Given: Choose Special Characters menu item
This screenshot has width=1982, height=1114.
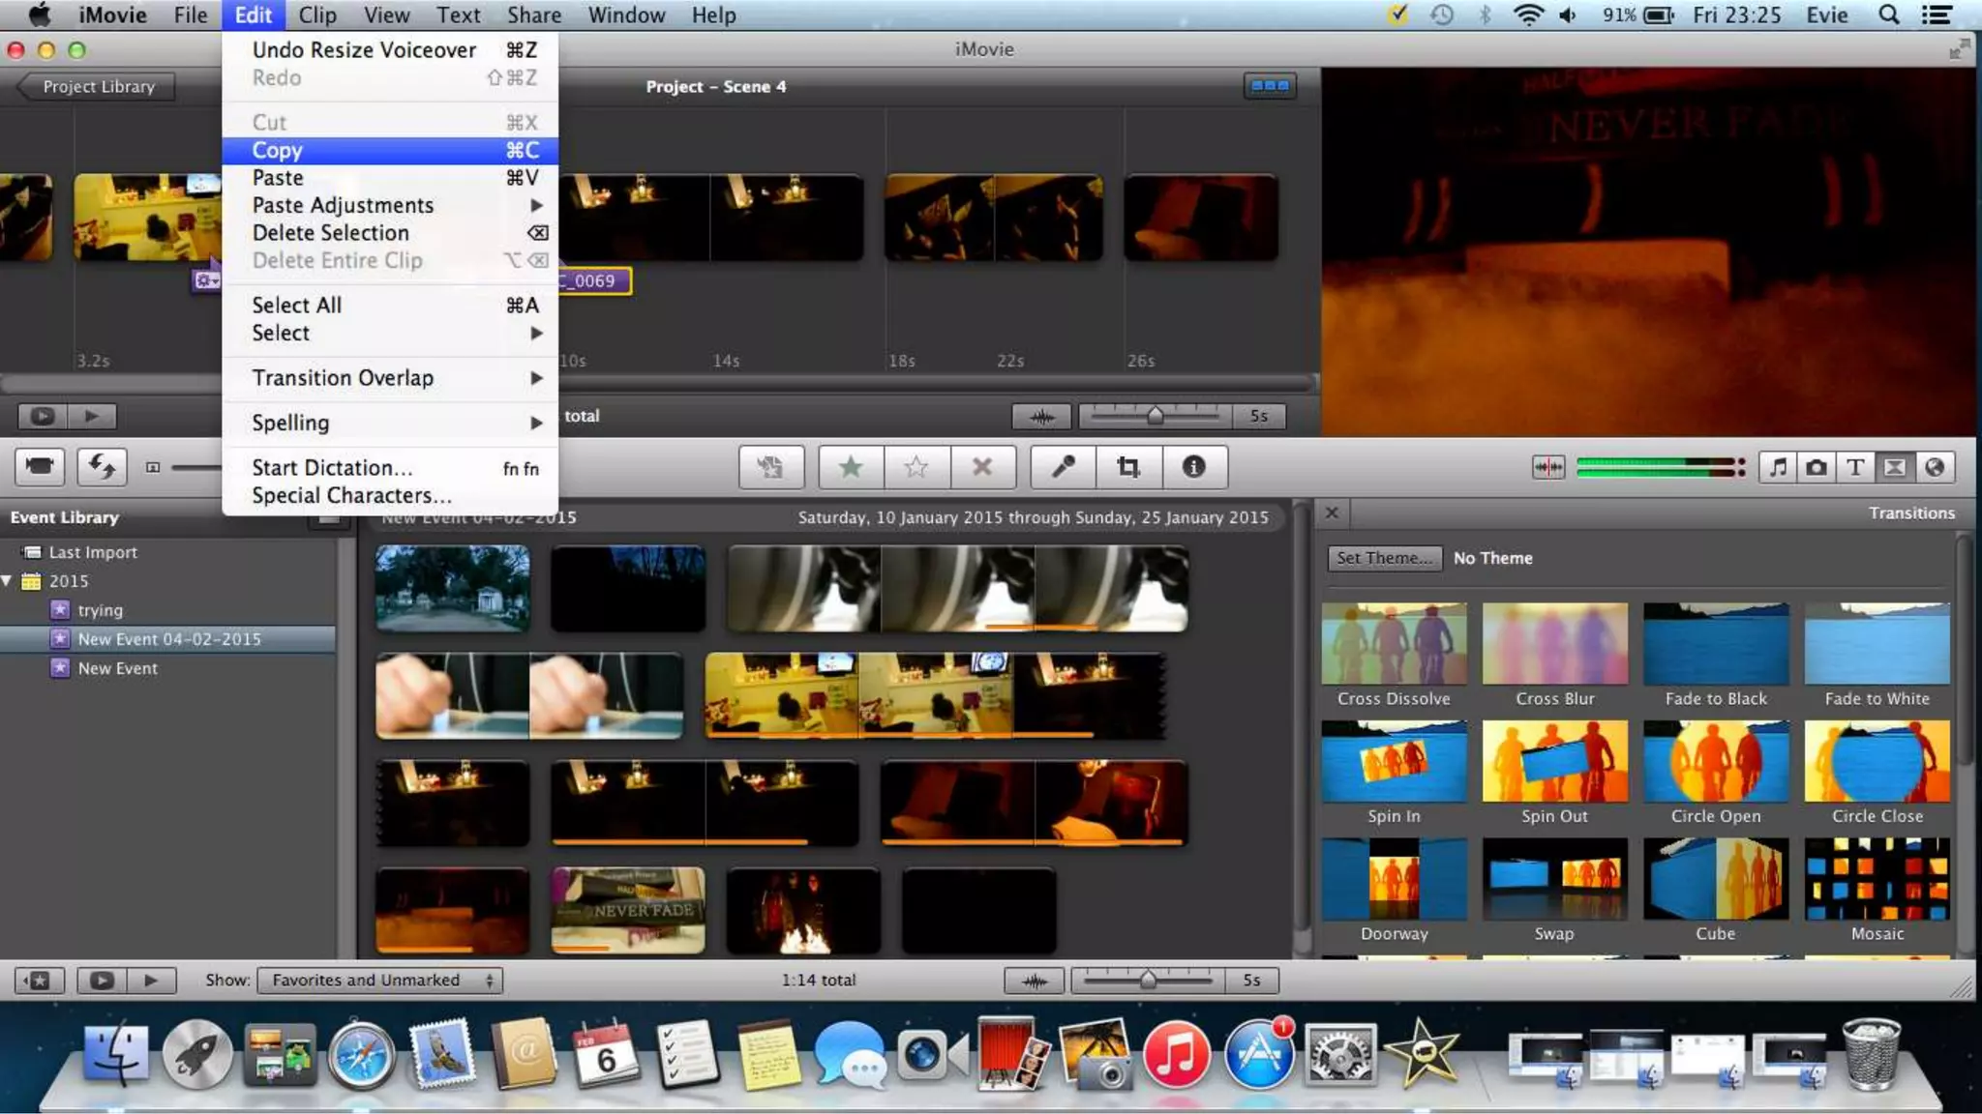Looking at the screenshot, I should point(390,495).
